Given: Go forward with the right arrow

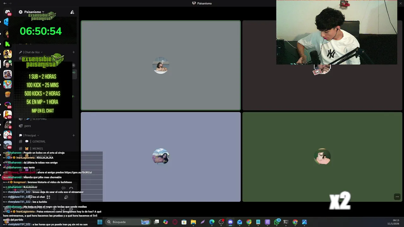Looking at the screenshot, I should pos(10,3).
